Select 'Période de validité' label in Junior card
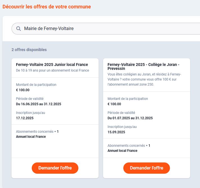This screenshot has height=188, width=200. 30,99
